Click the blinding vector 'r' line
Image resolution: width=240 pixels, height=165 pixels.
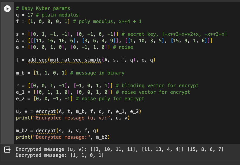click(107, 86)
